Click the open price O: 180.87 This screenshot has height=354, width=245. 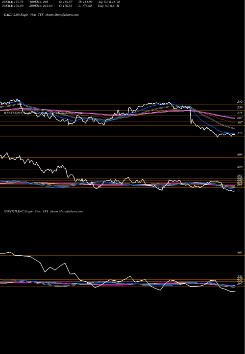coord(65,2)
